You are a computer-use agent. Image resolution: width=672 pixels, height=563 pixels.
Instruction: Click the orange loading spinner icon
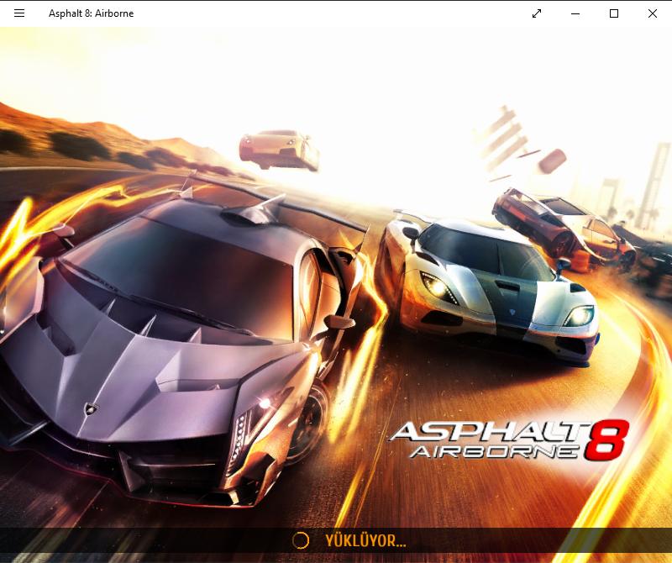pos(301,540)
